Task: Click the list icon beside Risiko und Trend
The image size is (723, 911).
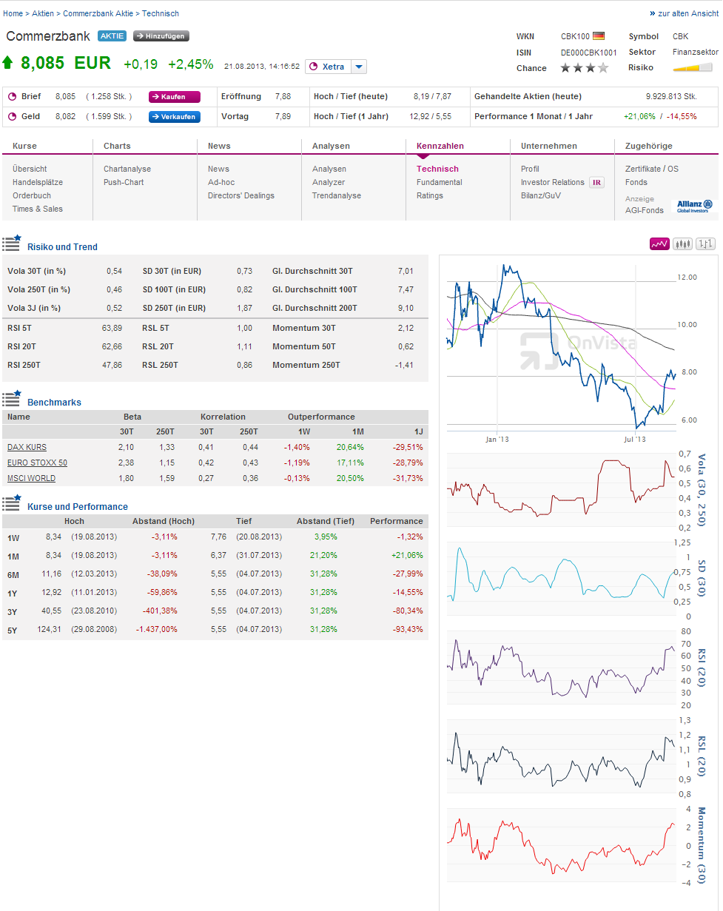Action: [x=12, y=242]
